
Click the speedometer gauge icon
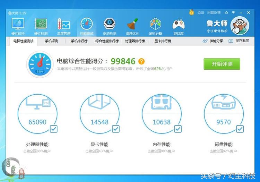coord(40,64)
